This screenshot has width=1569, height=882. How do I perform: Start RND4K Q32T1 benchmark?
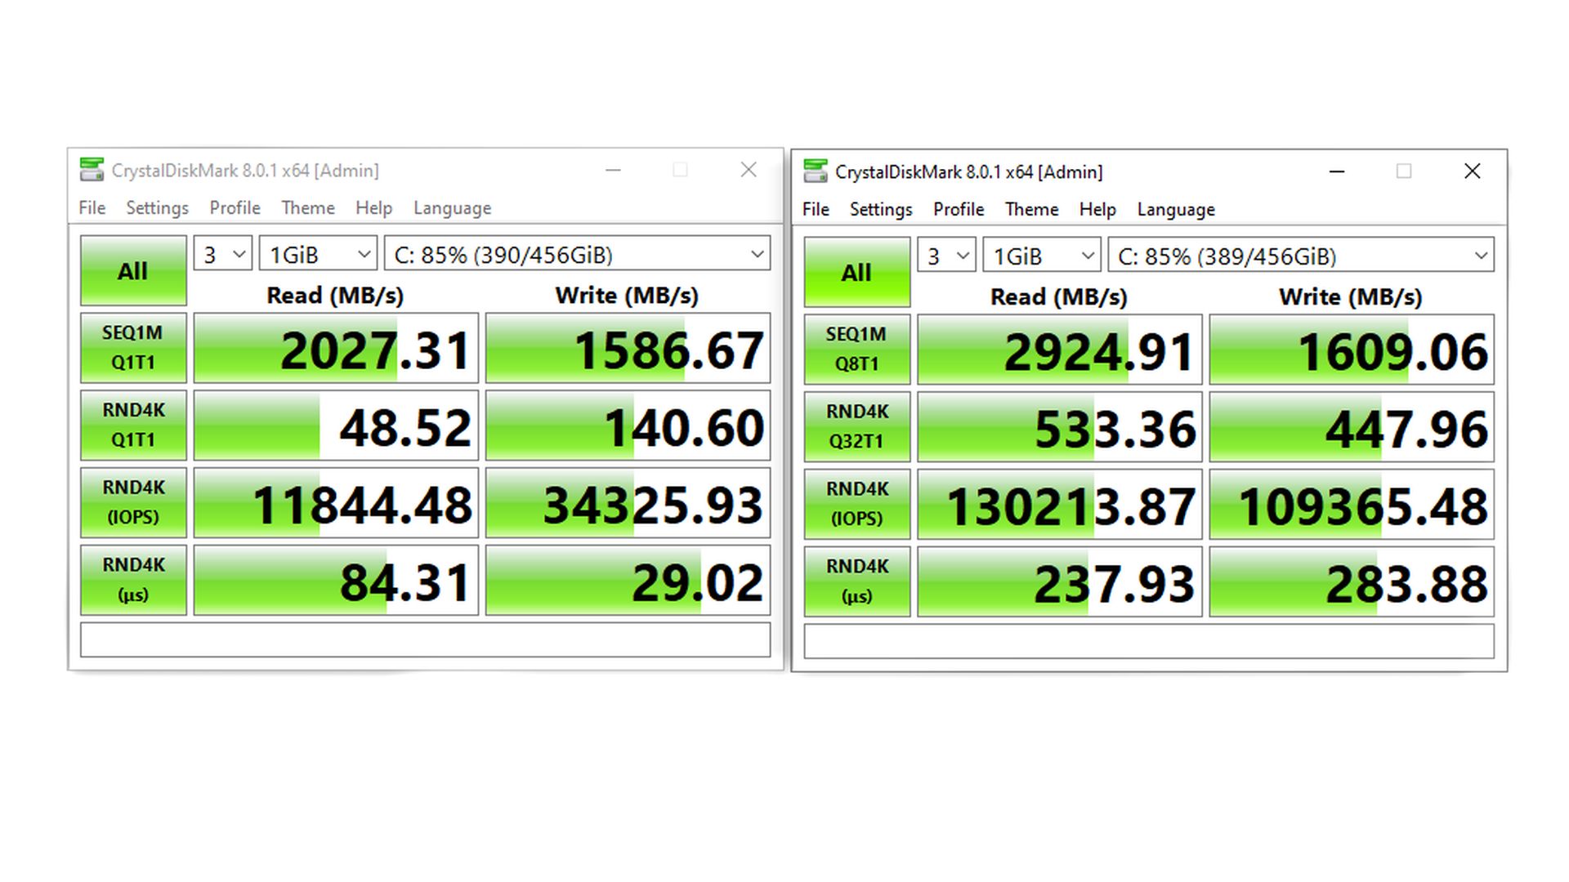[856, 426]
